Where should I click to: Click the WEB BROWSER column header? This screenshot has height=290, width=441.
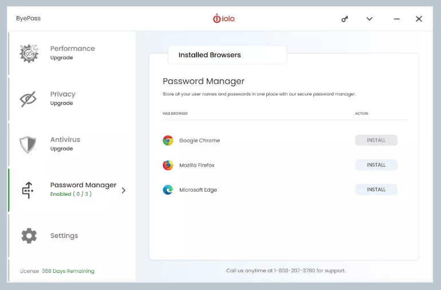[x=175, y=113]
